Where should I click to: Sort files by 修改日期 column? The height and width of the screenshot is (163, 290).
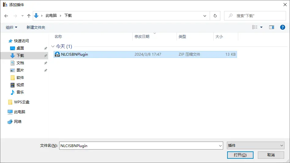coord(142,36)
